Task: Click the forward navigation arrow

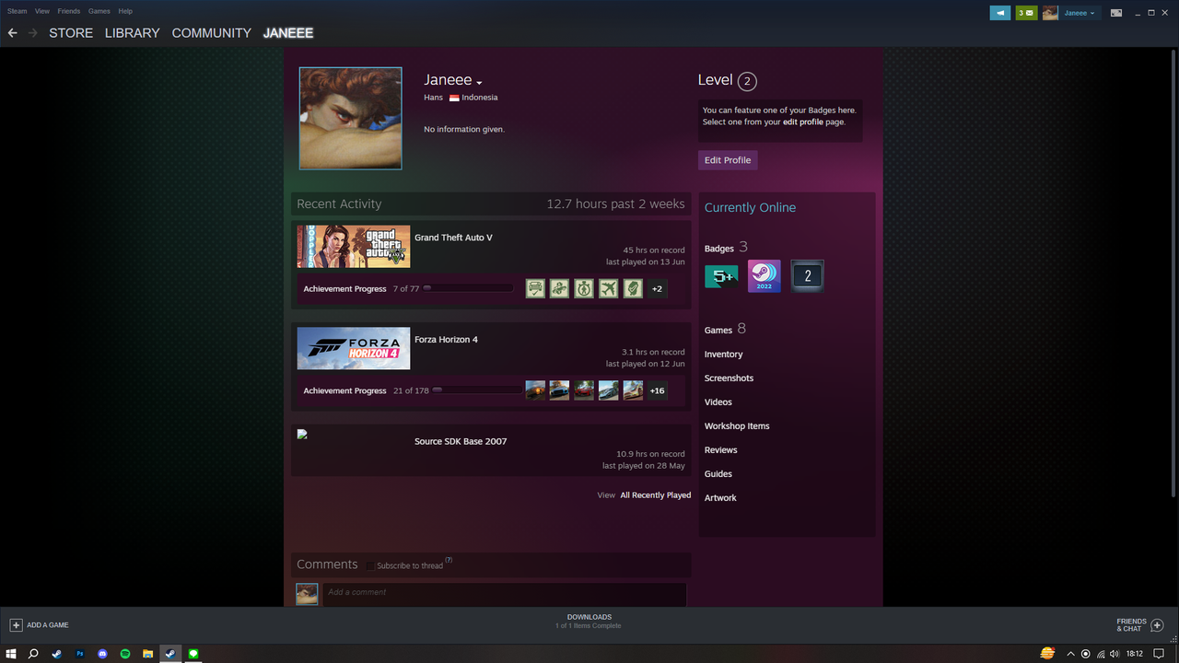Action: 33,33
